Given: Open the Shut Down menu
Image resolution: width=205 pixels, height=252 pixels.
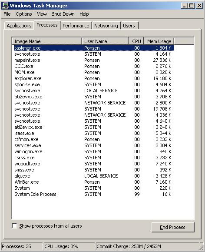Looking at the screenshot, I should [x=63, y=14].
